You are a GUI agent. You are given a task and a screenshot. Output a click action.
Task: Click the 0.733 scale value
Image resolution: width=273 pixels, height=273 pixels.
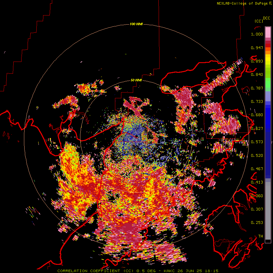click(257, 102)
